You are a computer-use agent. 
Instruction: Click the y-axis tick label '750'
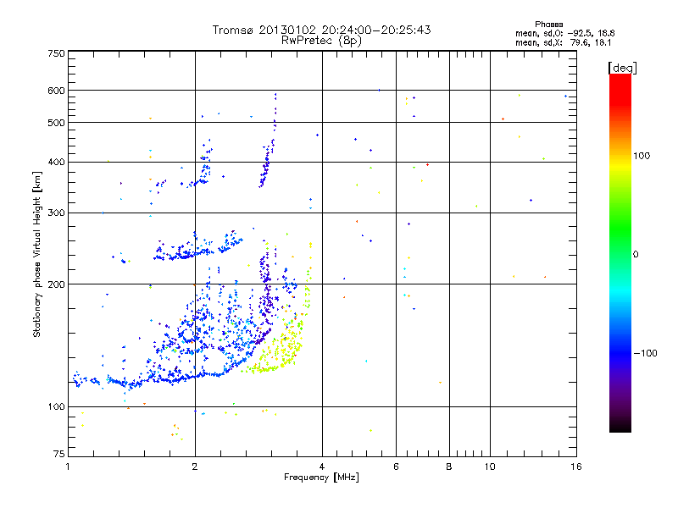[x=56, y=53]
